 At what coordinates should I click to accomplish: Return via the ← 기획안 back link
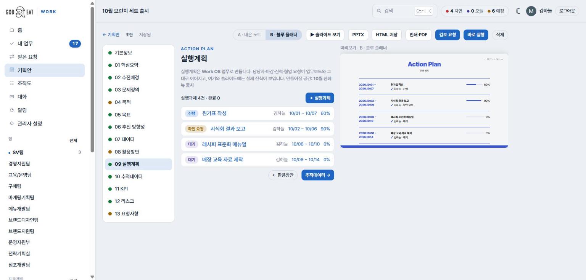pyautogui.click(x=111, y=35)
